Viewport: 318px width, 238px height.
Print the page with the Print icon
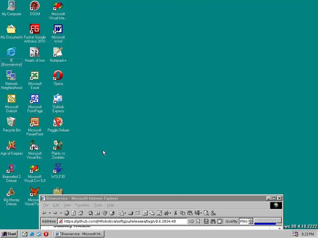[x=131, y=213]
